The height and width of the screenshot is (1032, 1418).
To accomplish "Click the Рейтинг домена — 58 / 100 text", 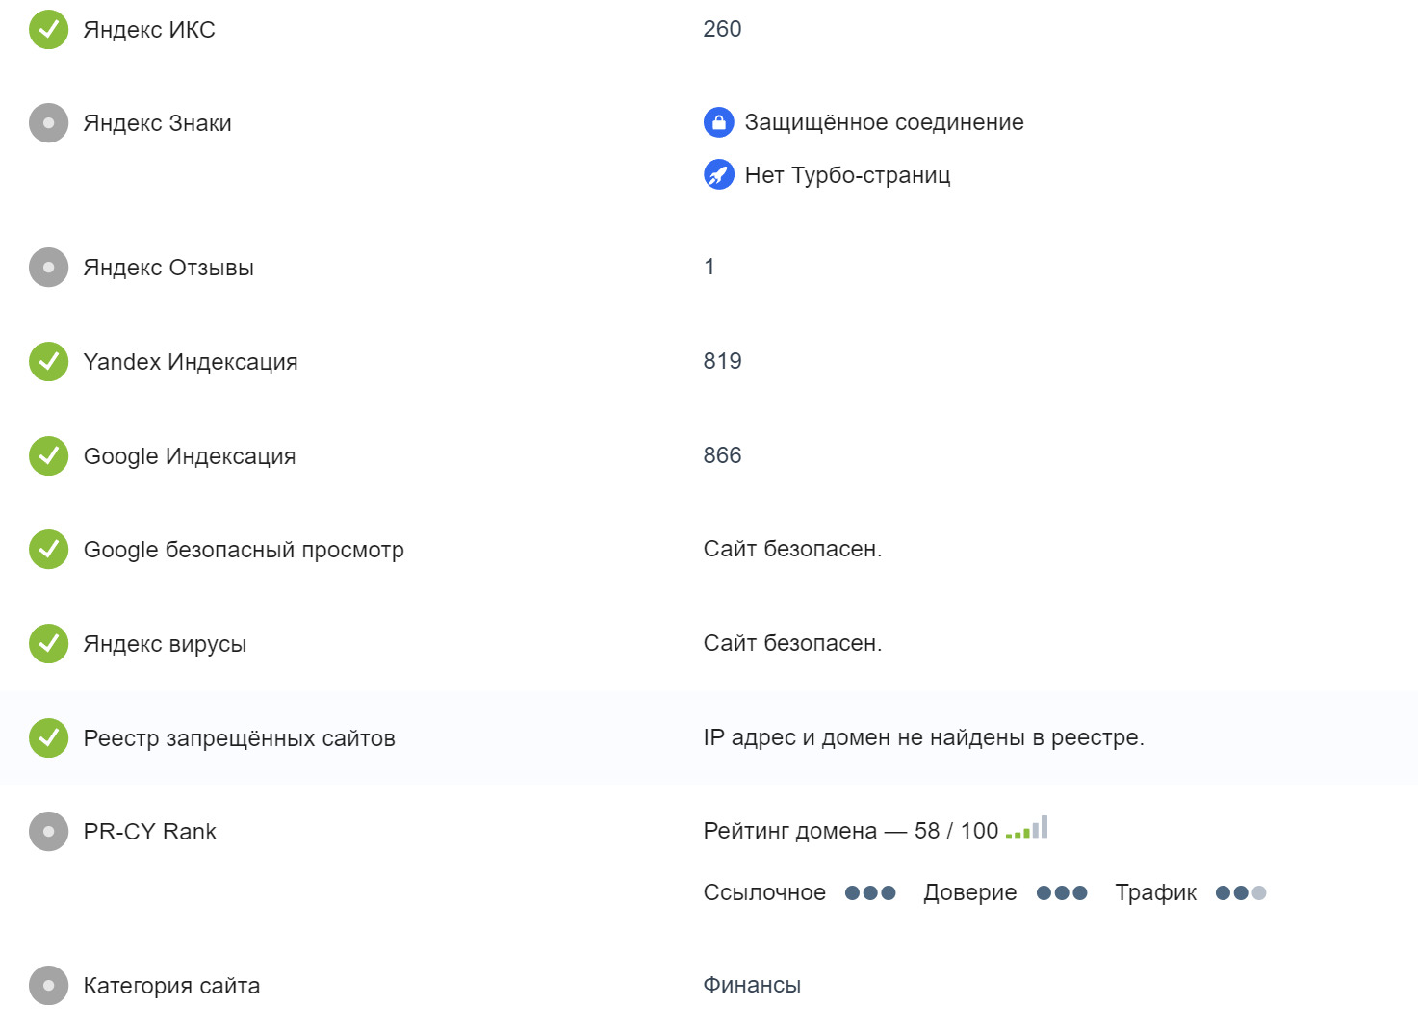I will click(851, 831).
